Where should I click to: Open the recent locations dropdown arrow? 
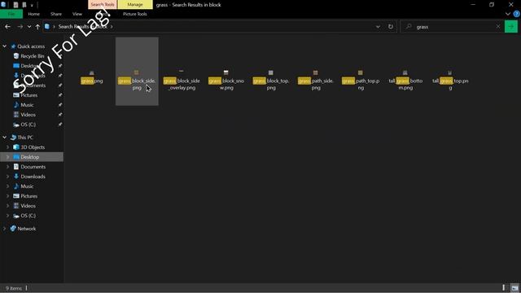coord(29,27)
